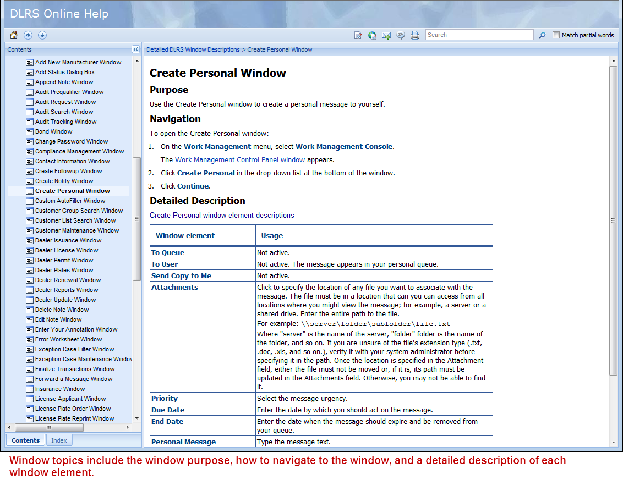
Task: Open the Compliance Management Window topic
Action: point(79,152)
